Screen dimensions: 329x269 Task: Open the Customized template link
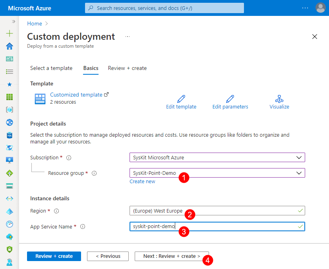[x=76, y=95]
